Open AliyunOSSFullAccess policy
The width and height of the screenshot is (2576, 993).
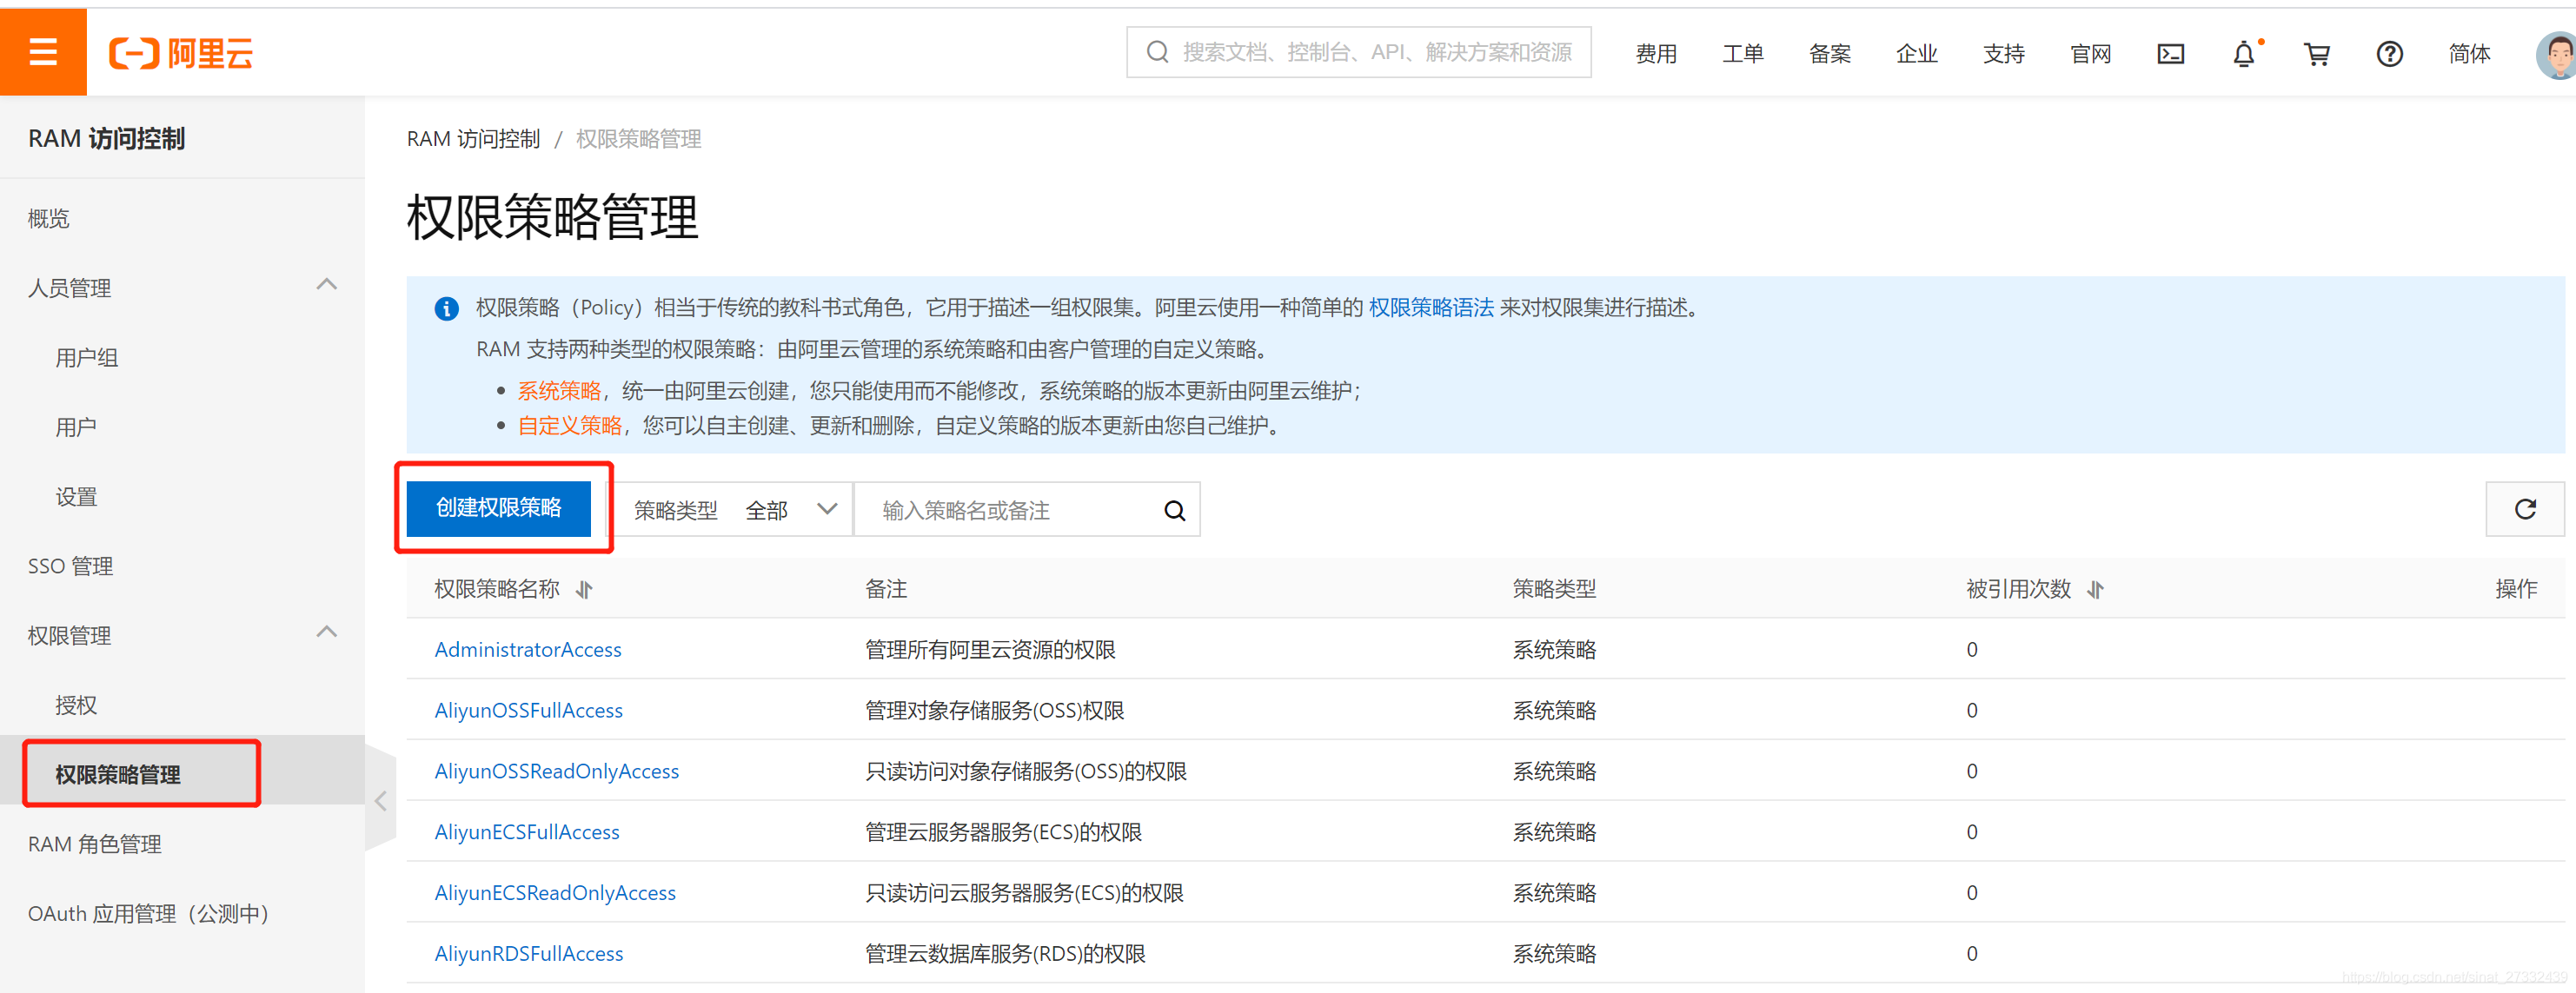click(x=528, y=711)
